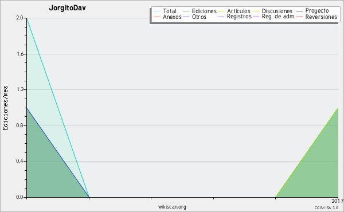Click the magenta Reg. de adm. line swatch
344x212 pixels.
pos(256,17)
